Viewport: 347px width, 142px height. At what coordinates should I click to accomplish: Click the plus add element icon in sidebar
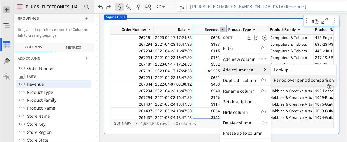(7, 10)
